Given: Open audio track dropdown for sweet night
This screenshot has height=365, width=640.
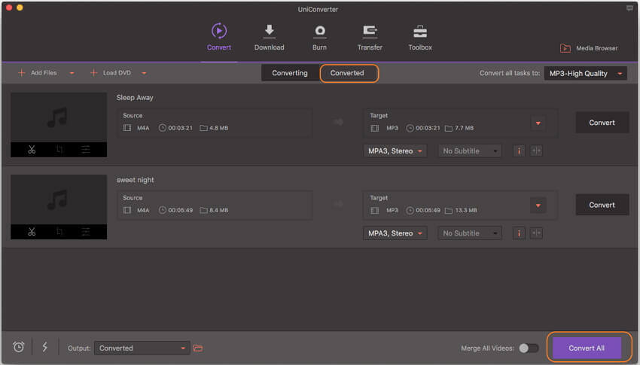Looking at the screenshot, I should click(x=395, y=233).
